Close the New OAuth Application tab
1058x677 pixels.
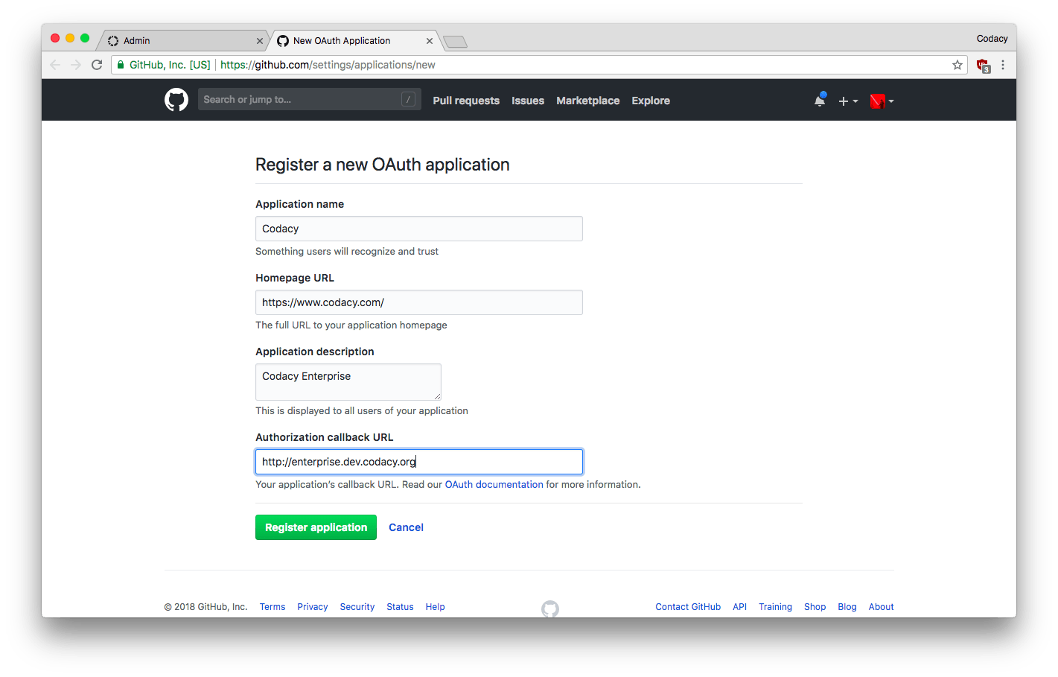pyautogui.click(x=430, y=41)
